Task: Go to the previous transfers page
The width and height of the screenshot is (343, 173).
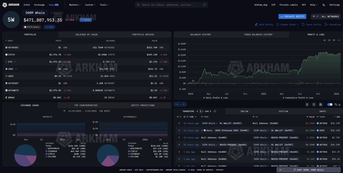Action: 197,111
